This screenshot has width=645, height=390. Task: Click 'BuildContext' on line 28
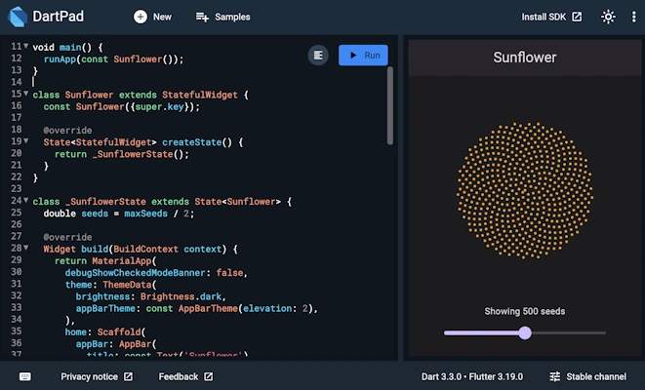(x=146, y=249)
